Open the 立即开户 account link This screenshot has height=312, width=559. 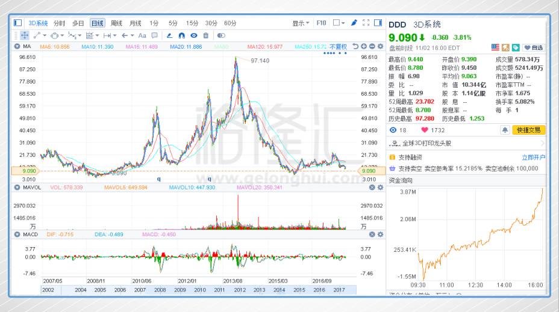point(532,157)
